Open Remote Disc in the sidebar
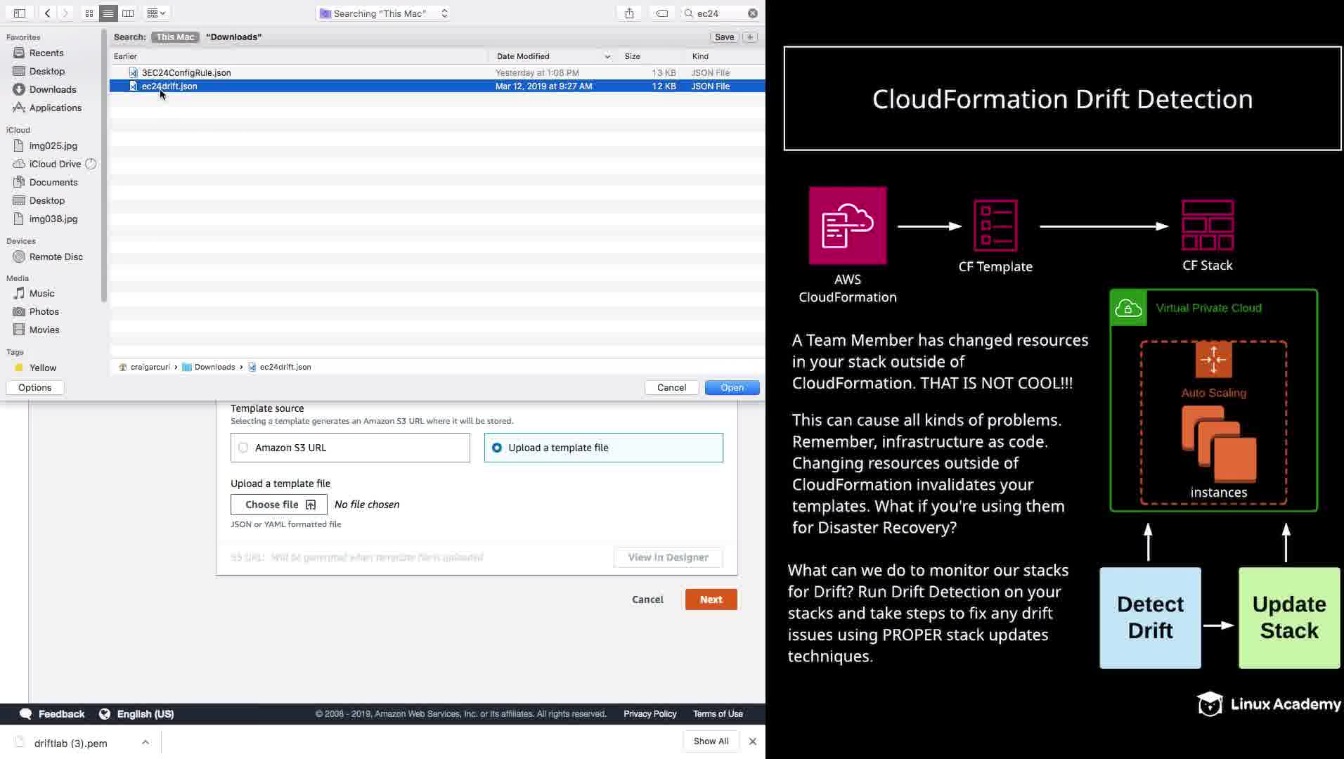Image resolution: width=1344 pixels, height=759 pixels. [x=56, y=257]
